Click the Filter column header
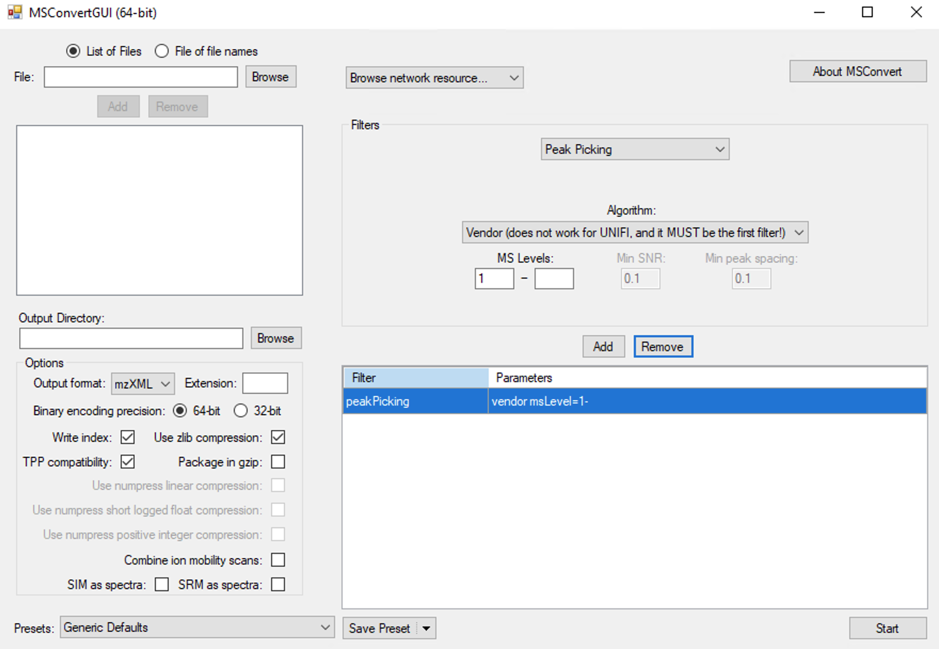 pyautogui.click(x=416, y=378)
